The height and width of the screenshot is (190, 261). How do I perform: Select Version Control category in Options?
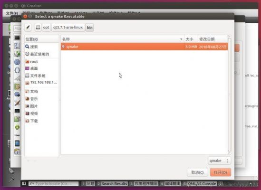(17, 119)
